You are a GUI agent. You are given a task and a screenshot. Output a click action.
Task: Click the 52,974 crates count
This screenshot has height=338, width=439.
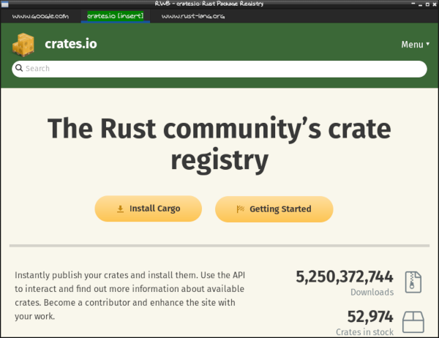[x=370, y=317]
